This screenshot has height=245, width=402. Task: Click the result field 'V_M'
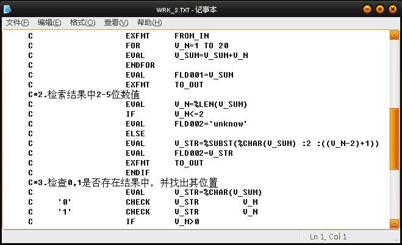[251, 202]
